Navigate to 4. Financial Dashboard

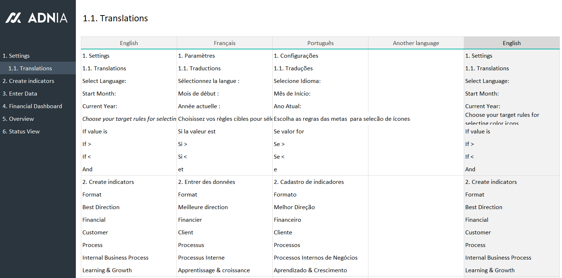pos(32,106)
